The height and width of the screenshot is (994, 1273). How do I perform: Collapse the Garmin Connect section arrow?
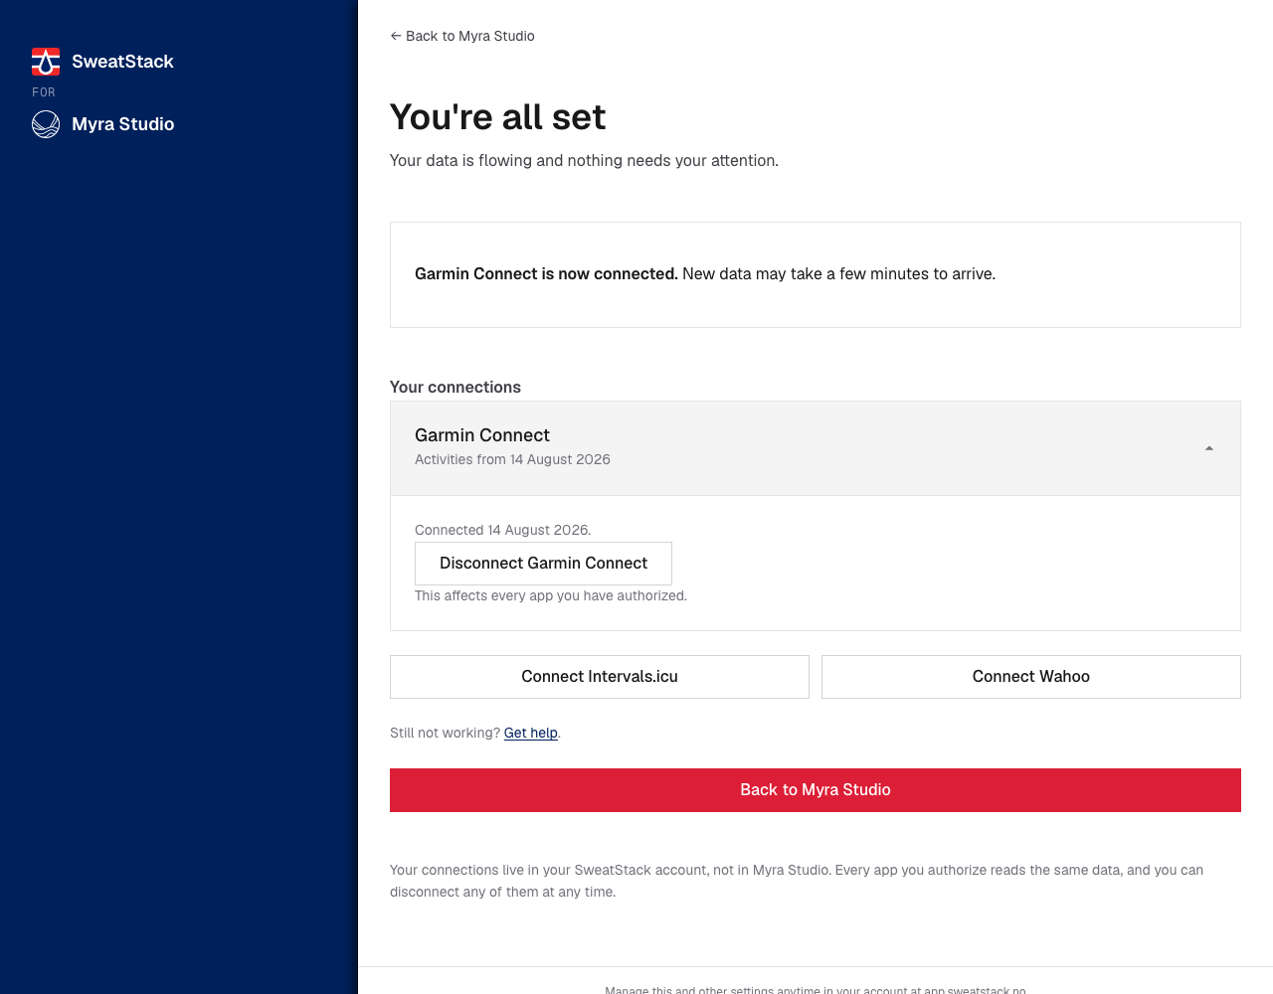tap(1209, 448)
